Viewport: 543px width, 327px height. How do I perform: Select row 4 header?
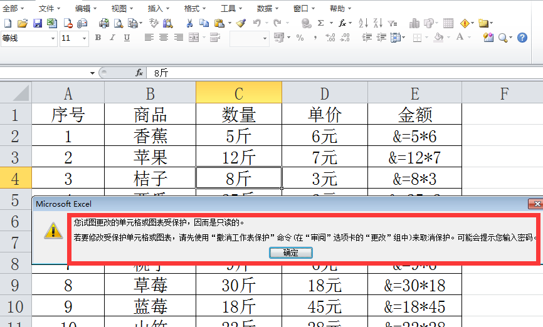pos(16,178)
